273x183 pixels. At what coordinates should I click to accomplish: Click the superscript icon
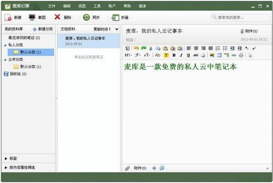254,48
